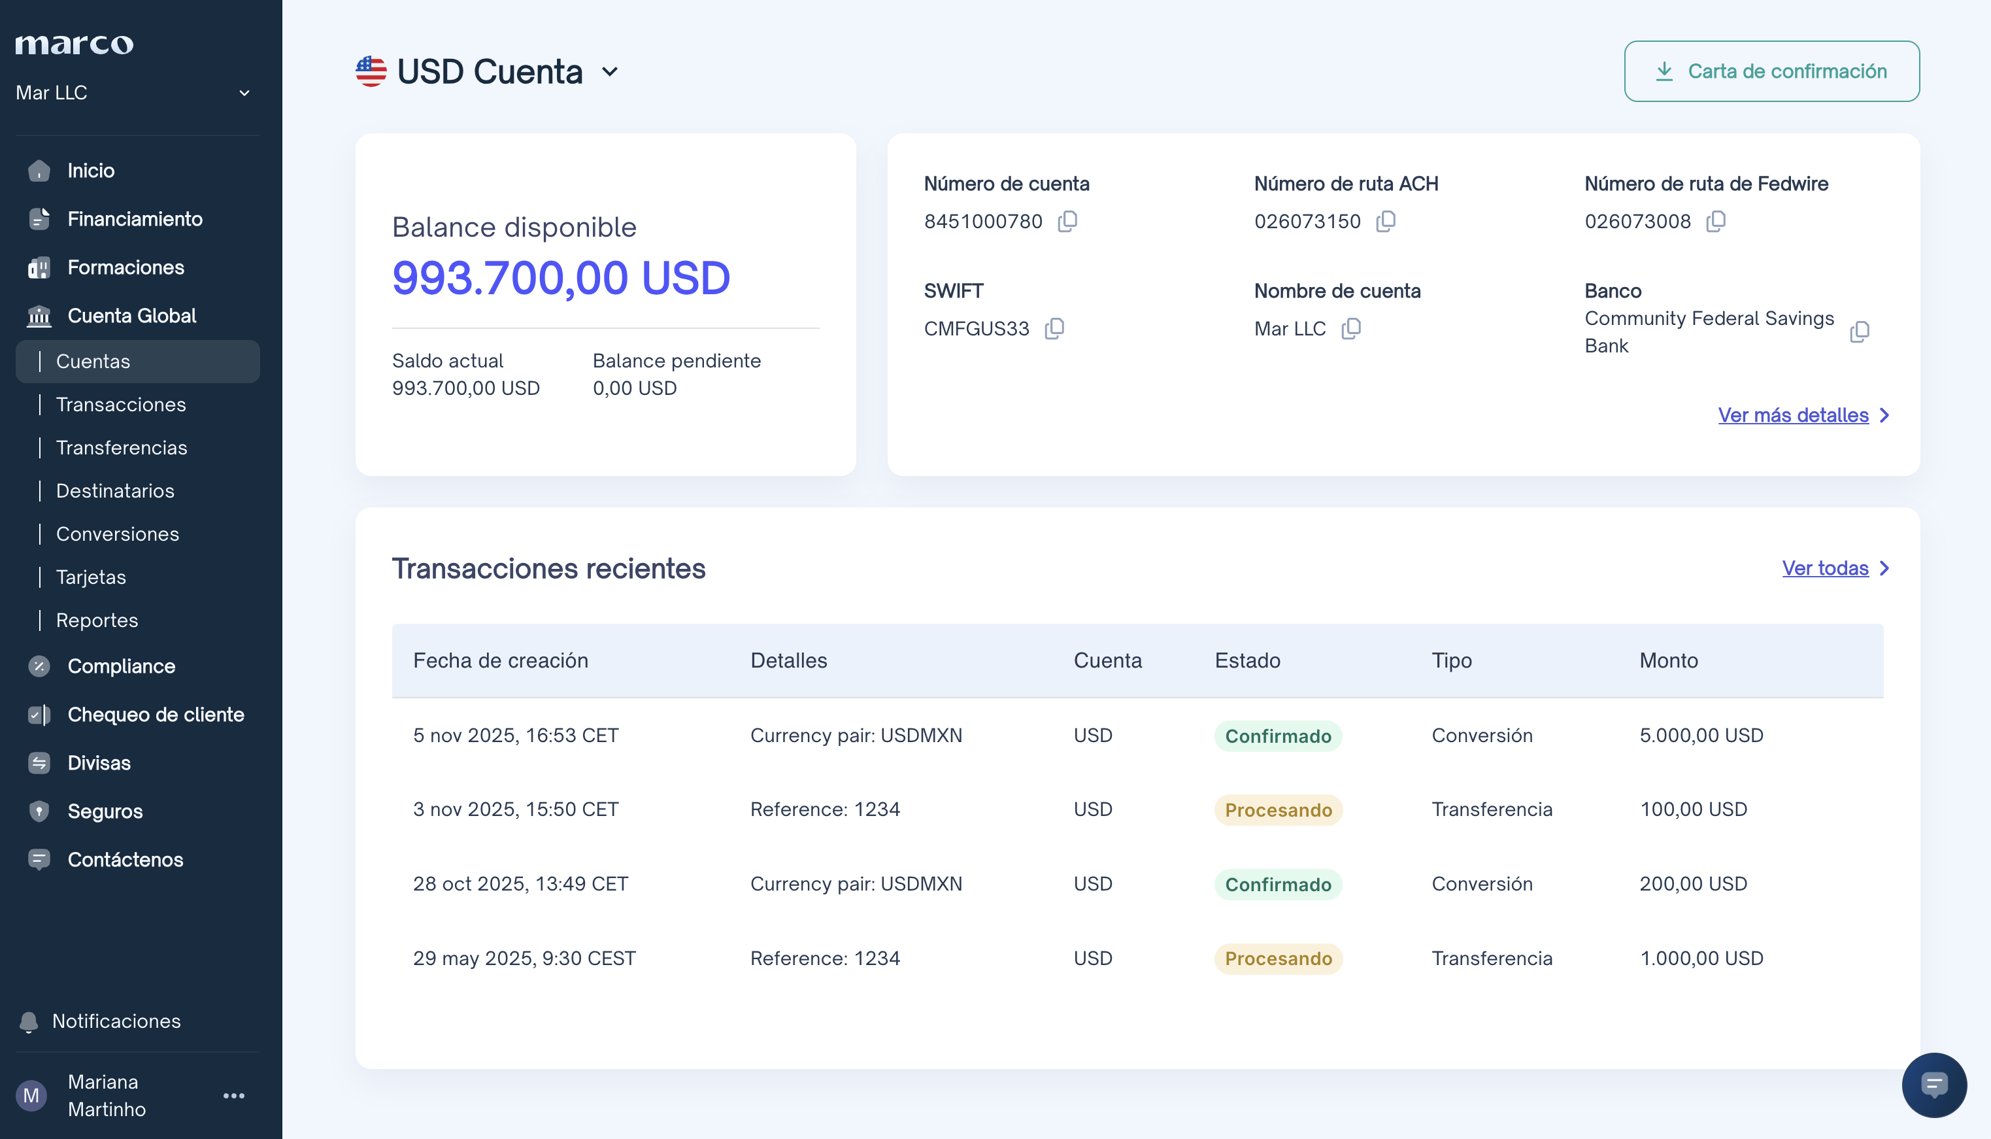Open the USD Cuenta account dropdown
The image size is (1991, 1139).
(x=610, y=72)
